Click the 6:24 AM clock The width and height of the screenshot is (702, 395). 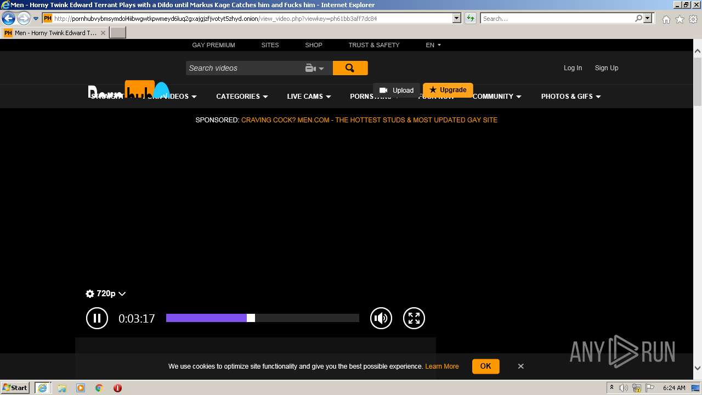click(674, 388)
